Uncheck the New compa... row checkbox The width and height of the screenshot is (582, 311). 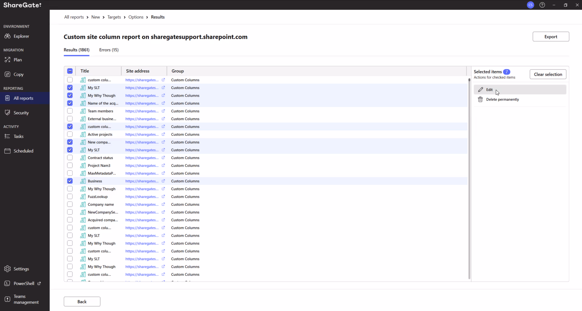click(70, 142)
